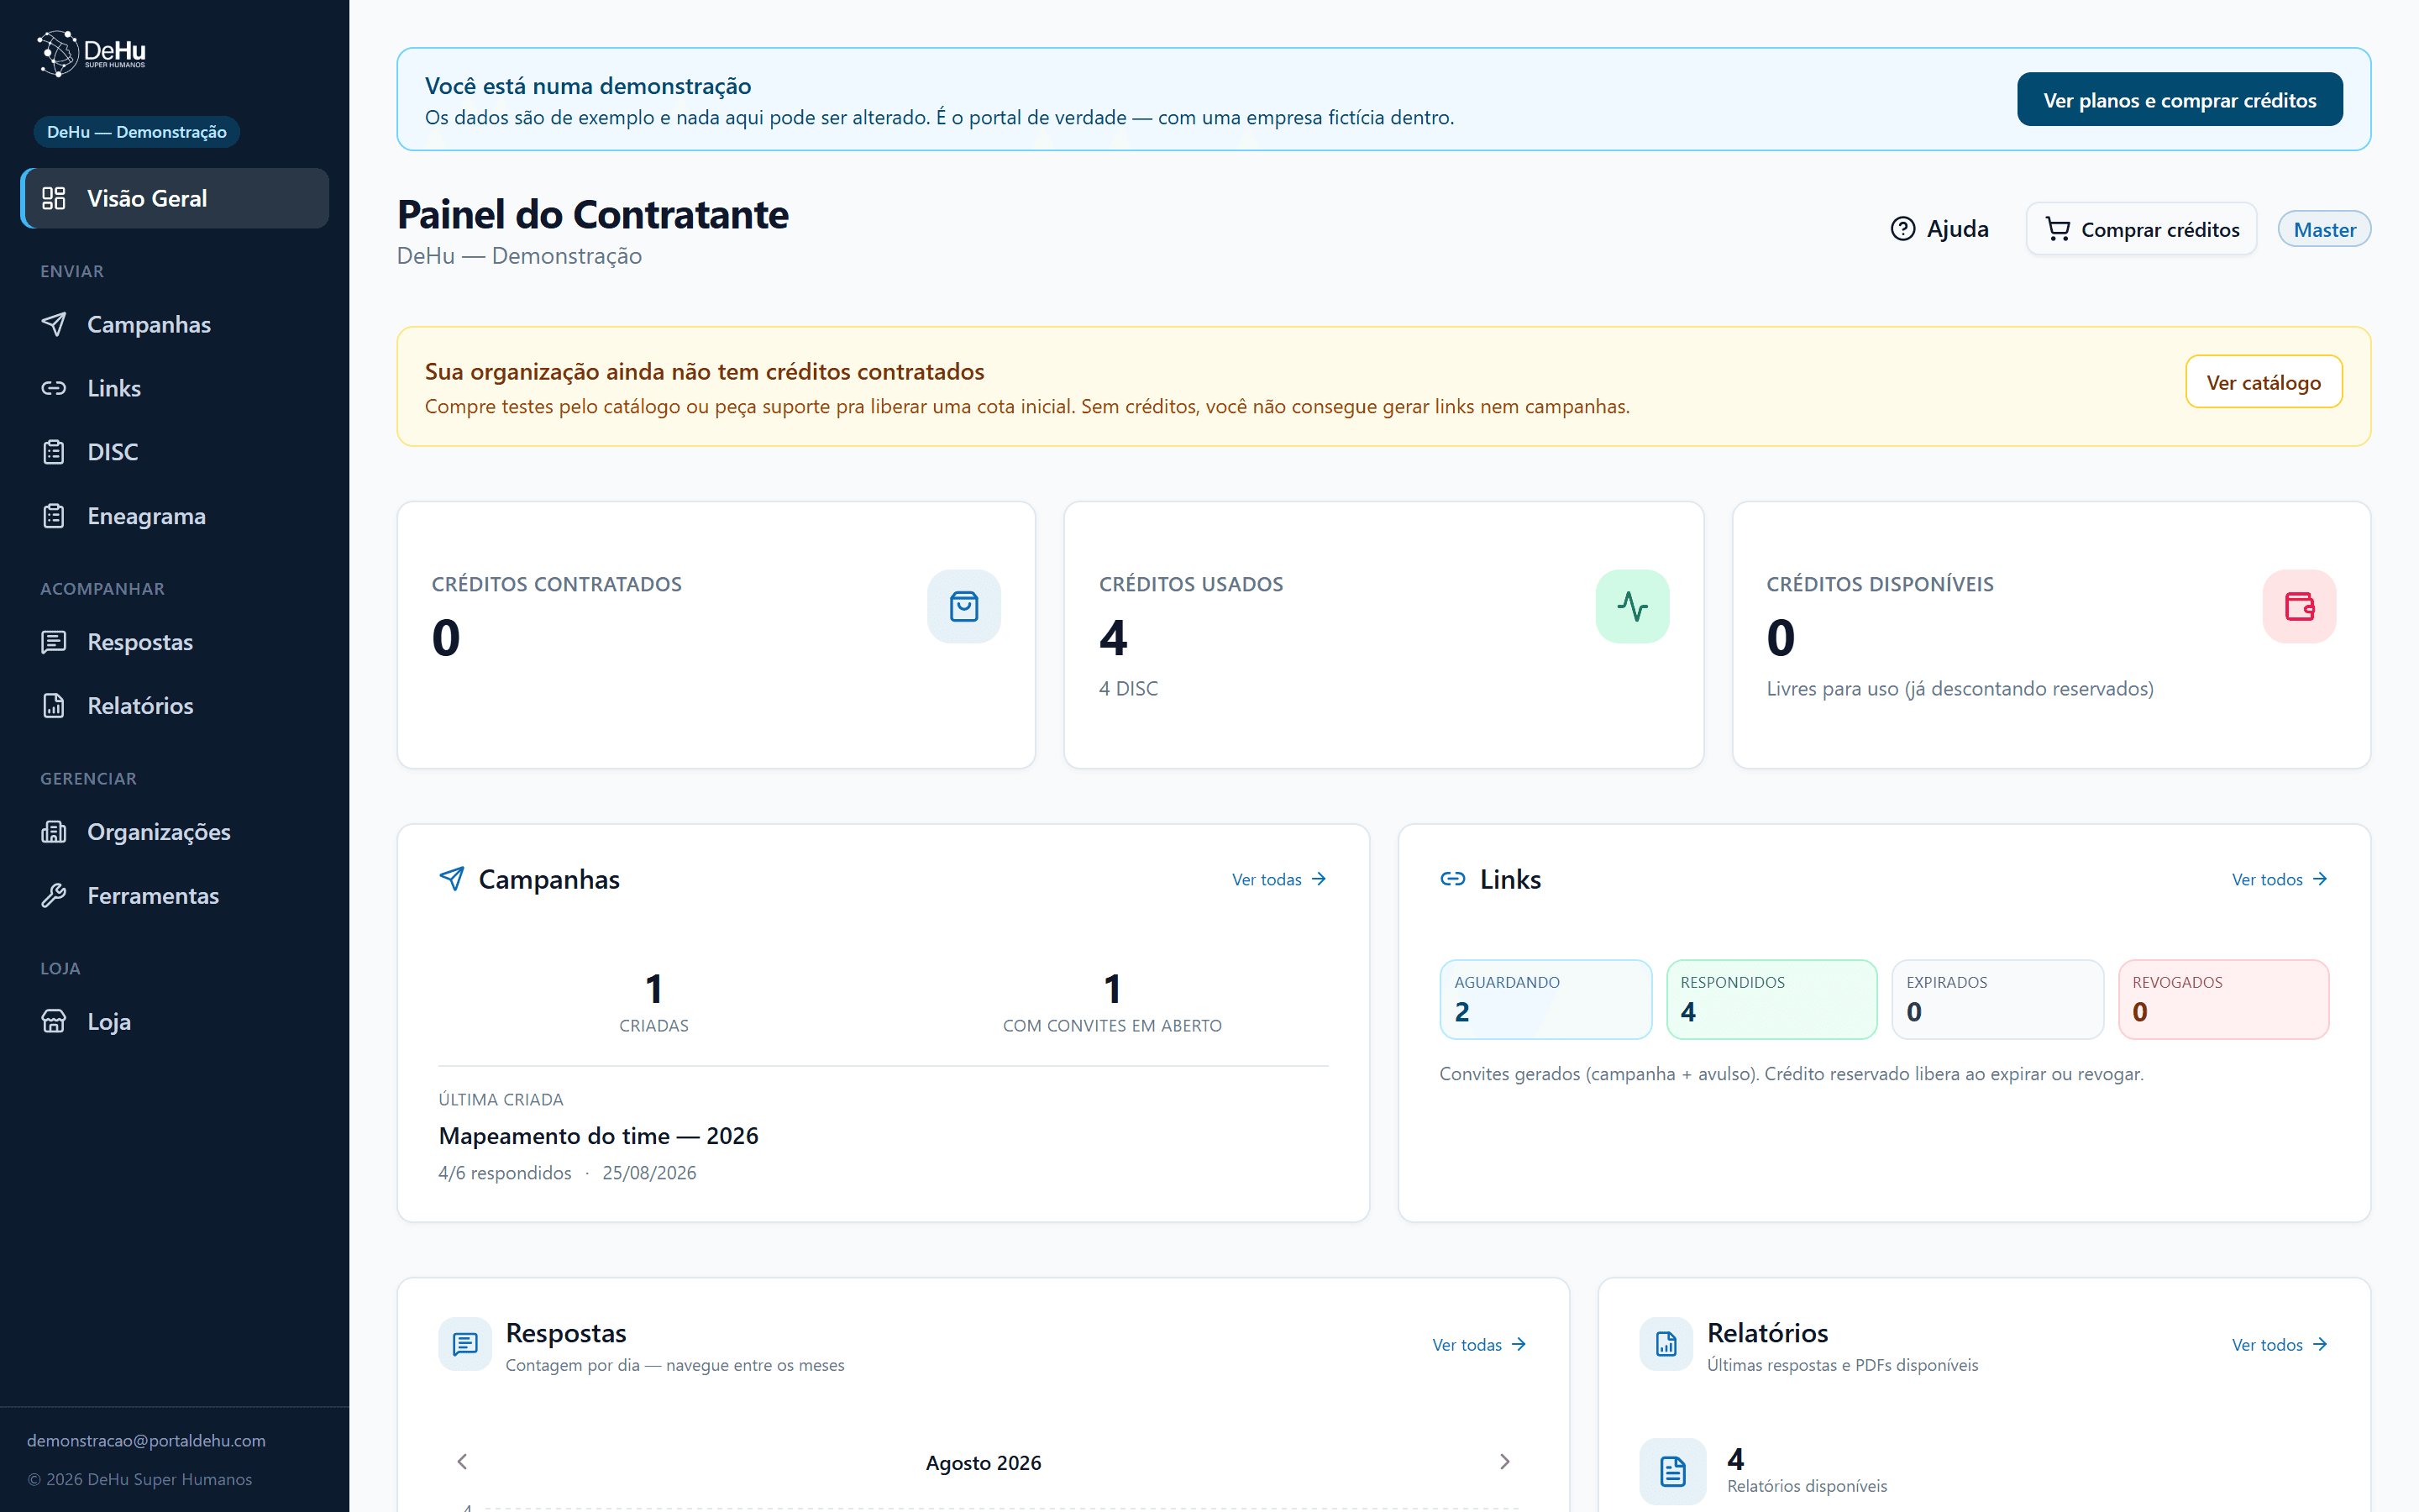2419x1512 pixels.
Task: Click the DeHu logo in sidebar
Action: (92, 53)
